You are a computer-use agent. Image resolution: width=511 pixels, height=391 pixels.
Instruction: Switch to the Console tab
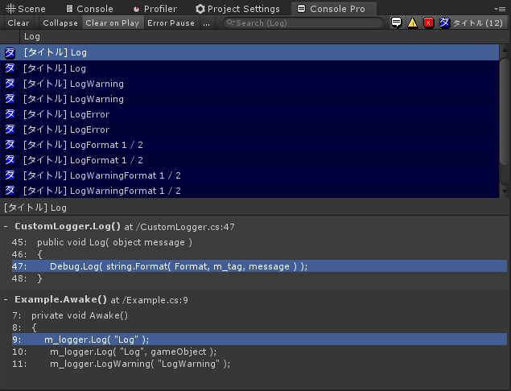click(x=89, y=9)
